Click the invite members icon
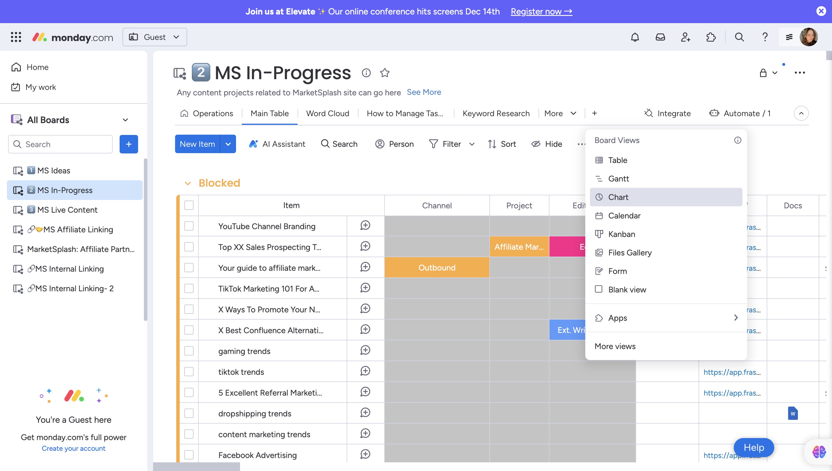Image resolution: width=832 pixels, height=471 pixels. 686,37
